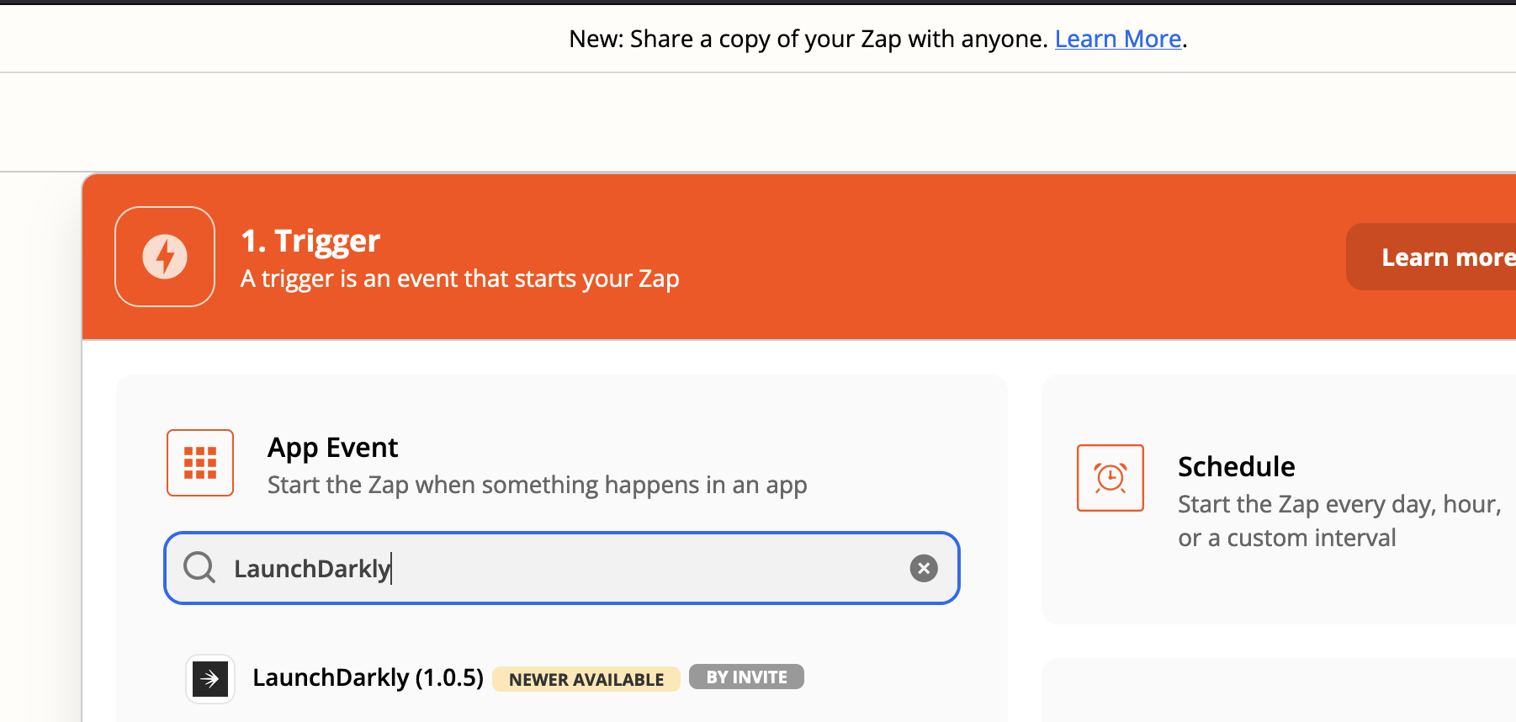Click the App Event title text
The height and width of the screenshot is (722, 1516).
[332, 447]
